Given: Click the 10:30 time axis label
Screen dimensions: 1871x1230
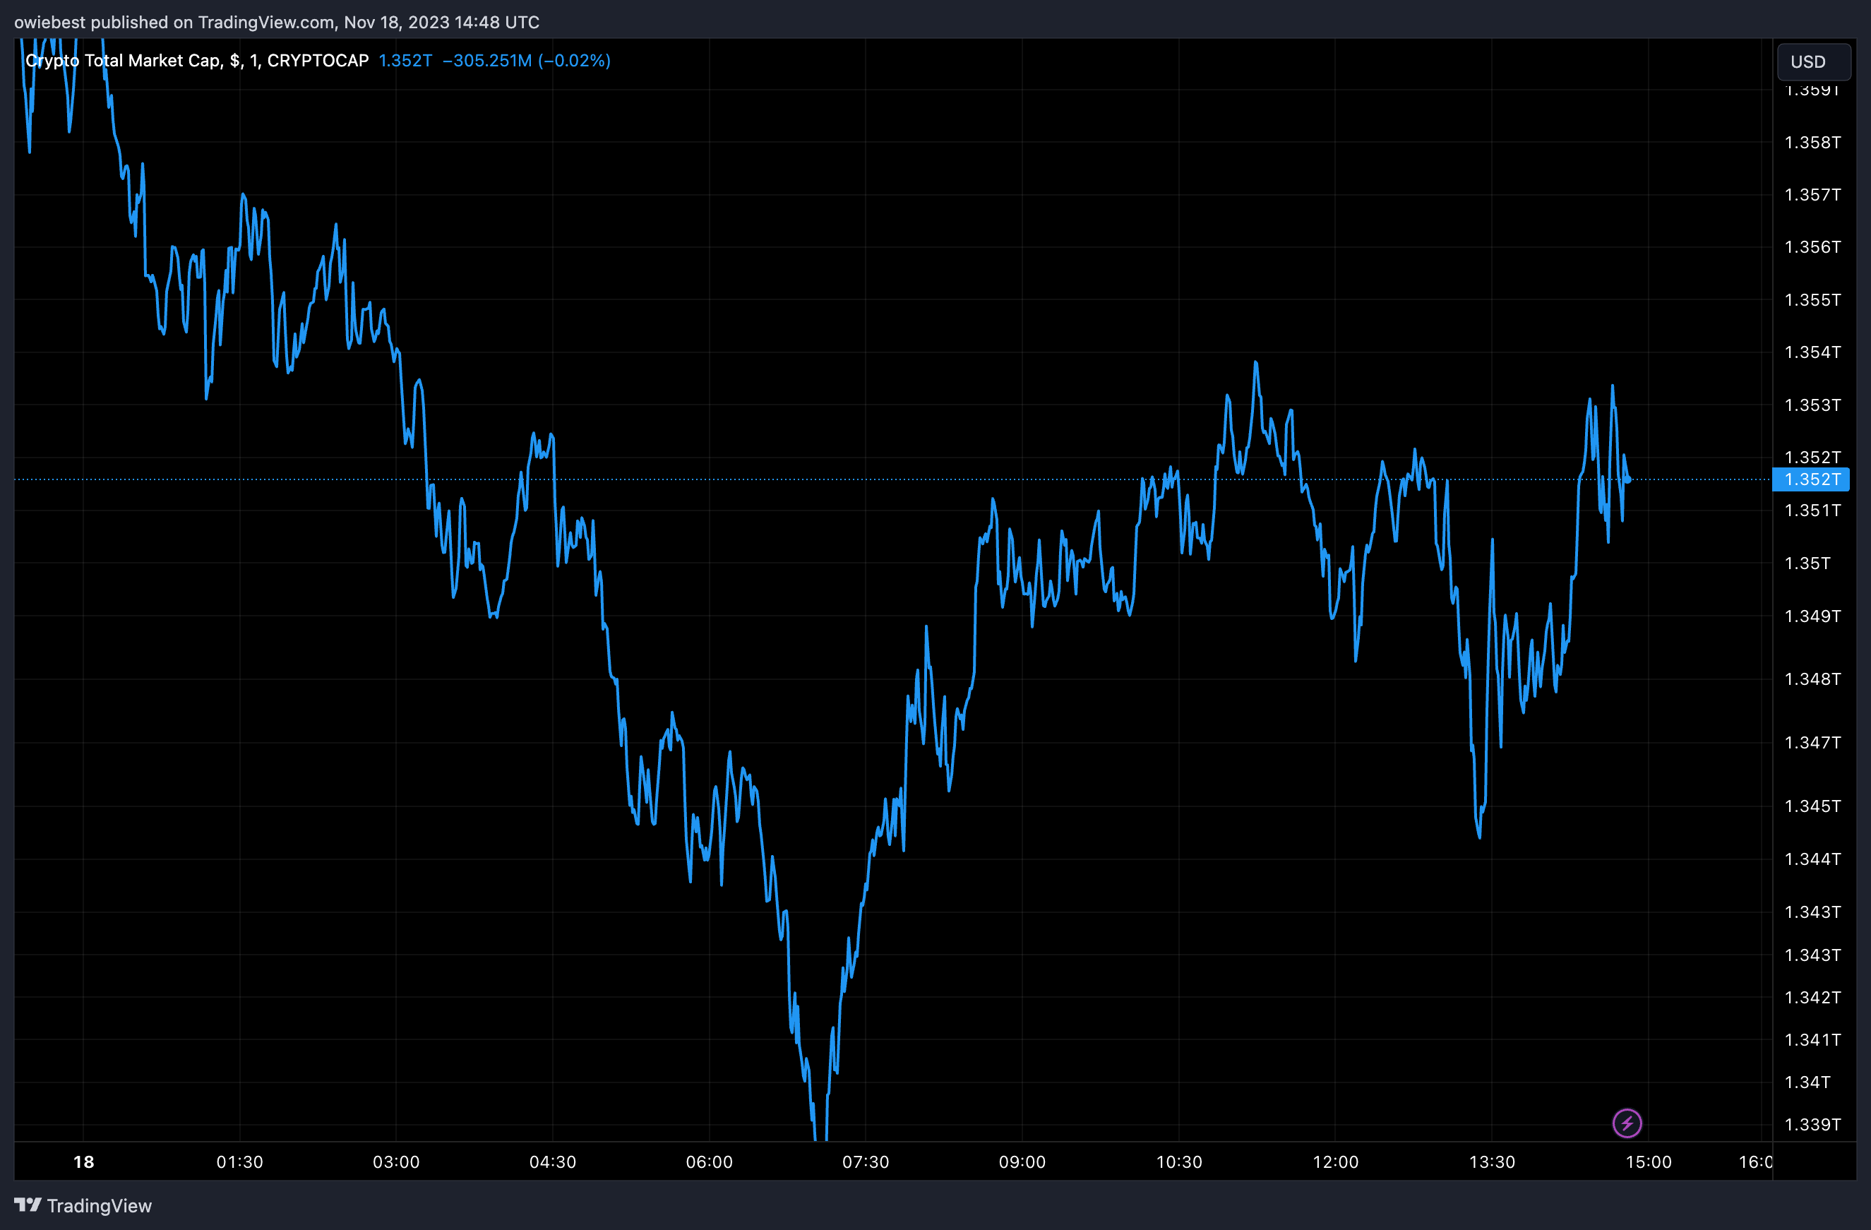Looking at the screenshot, I should (1178, 1162).
